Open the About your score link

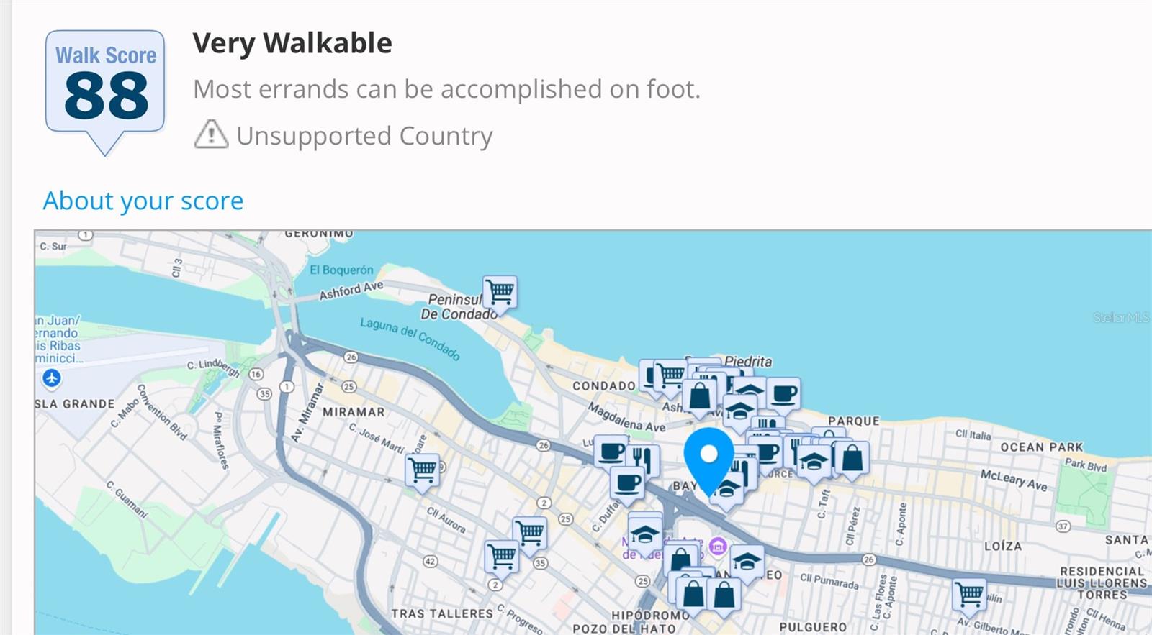143,201
